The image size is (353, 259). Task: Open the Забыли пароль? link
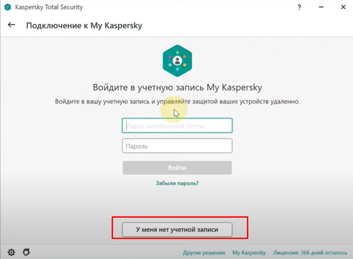click(x=177, y=183)
